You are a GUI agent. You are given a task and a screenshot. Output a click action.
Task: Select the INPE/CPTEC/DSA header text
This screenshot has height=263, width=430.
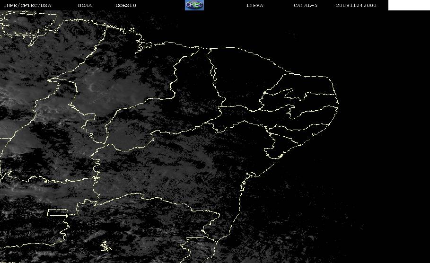click(27, 6)
